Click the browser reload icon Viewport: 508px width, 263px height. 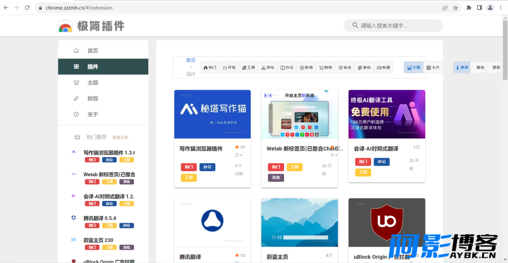(x=27, y=8)
